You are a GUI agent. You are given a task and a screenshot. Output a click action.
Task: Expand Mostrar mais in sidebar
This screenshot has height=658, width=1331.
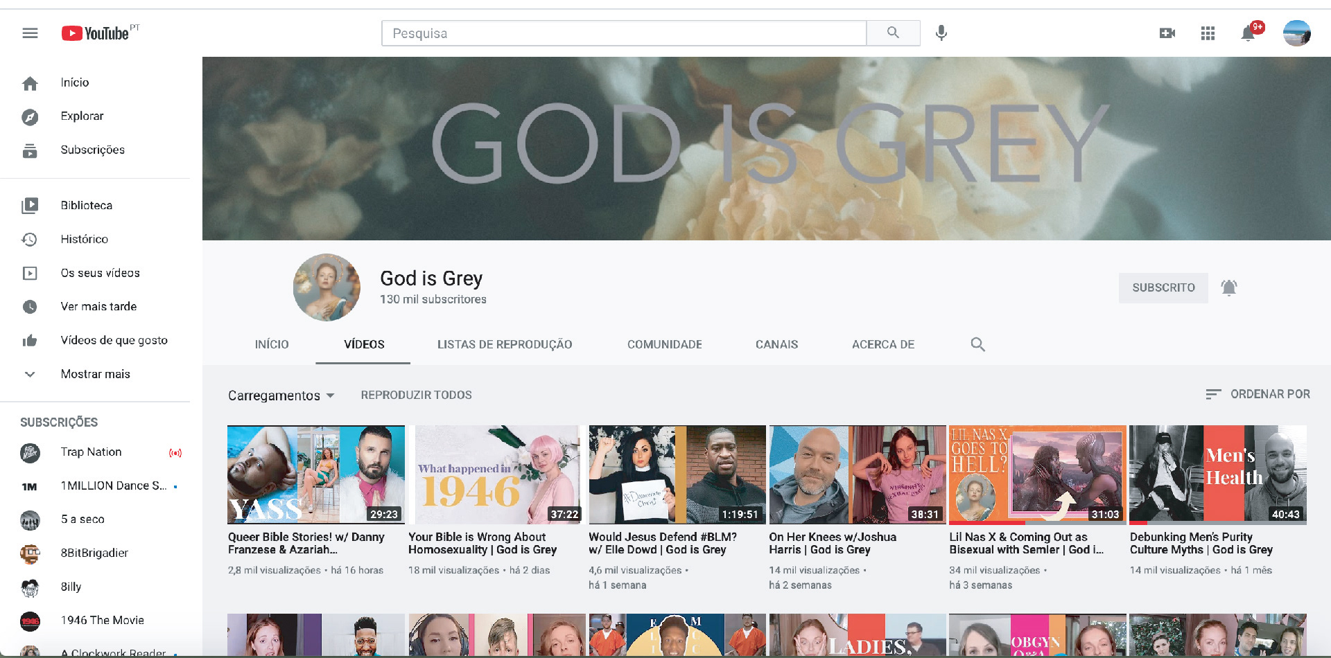95,374
